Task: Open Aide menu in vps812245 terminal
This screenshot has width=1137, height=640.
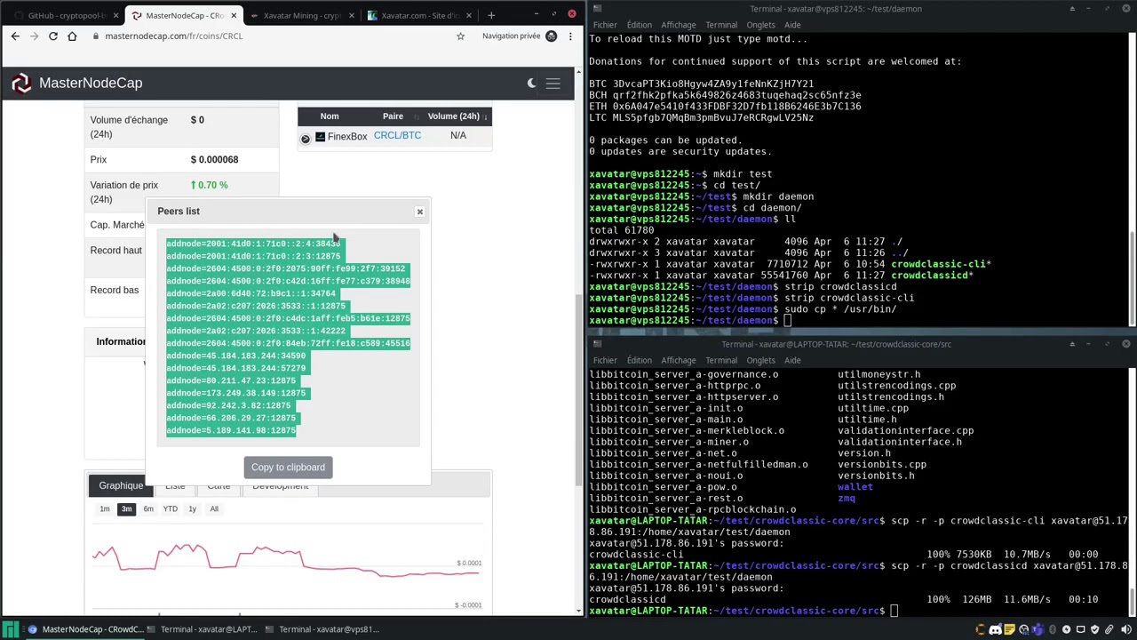Action: point(792,25)
